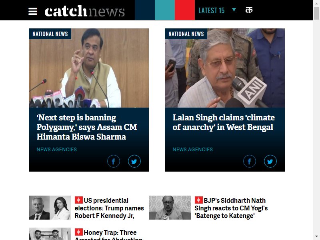Click the Catch News logo

pos(84,11)
